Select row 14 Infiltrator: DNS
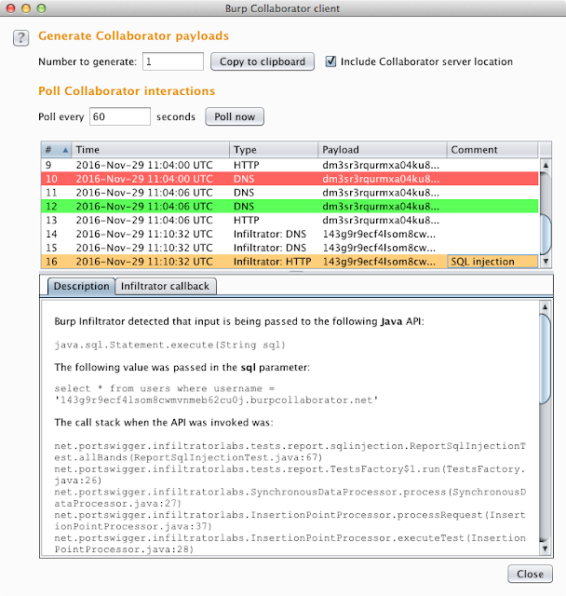 click(290, 234)
